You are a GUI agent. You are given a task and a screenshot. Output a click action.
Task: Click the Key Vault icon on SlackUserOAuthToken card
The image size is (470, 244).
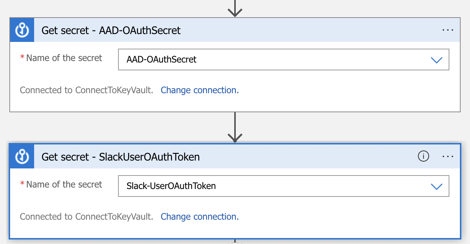point(22,157)
